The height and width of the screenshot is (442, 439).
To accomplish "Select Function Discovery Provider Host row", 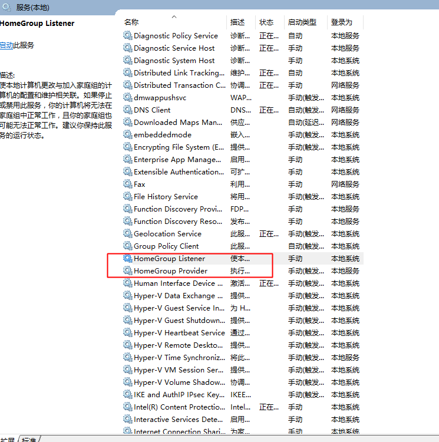I will [x=243, y=209].
